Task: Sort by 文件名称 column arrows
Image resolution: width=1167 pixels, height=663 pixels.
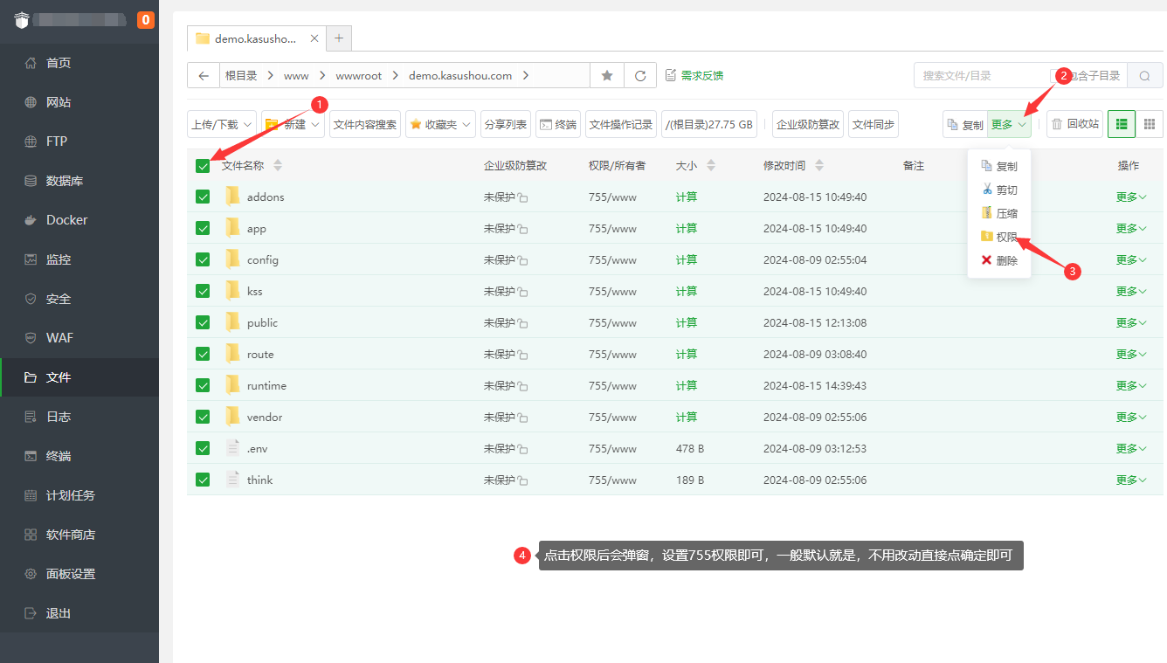Action: tap(278, 166)
